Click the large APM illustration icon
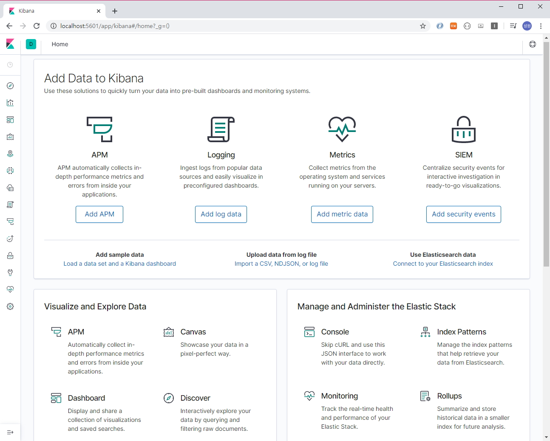Viewport: 550px width, 441px height. click(x=99, y=129)
